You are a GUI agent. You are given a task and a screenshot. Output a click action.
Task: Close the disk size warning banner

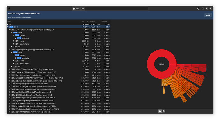[208, 15]
